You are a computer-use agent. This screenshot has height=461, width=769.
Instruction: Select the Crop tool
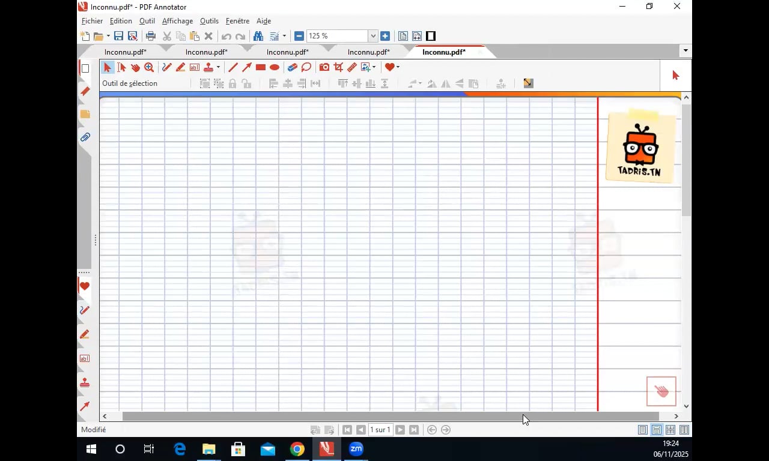coord(338,67)
